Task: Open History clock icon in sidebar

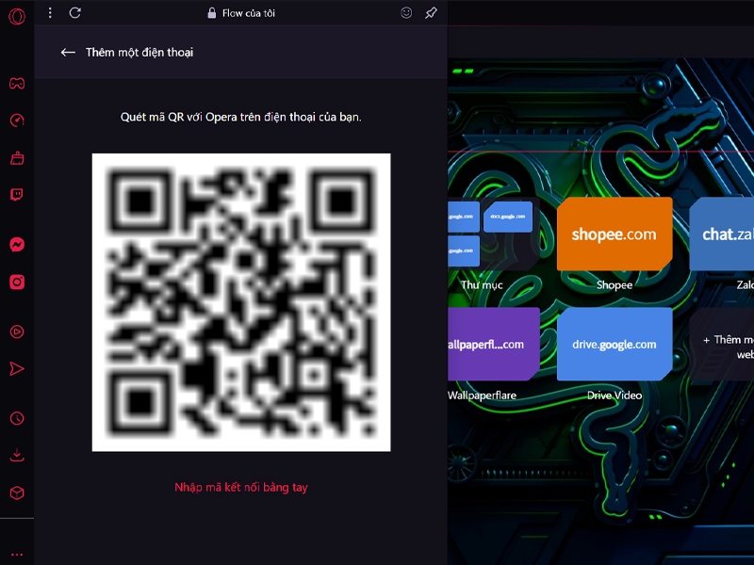Action: 17,418
